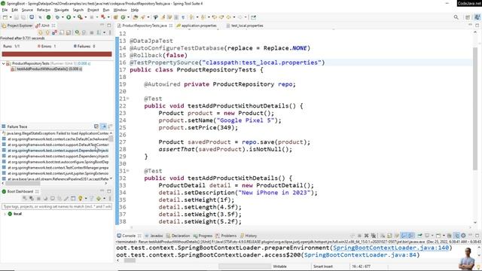Screen dimensions: 482x271
Task: Open the Declaration tab
Action: [178, 236]
